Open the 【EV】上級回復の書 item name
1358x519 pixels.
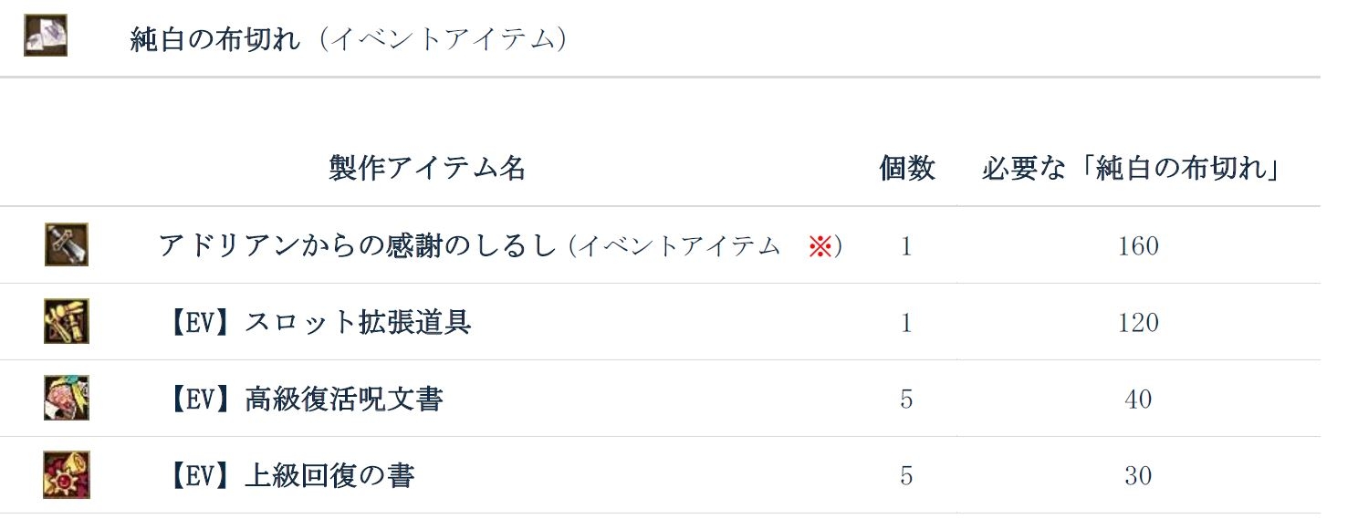coord(291,476)
